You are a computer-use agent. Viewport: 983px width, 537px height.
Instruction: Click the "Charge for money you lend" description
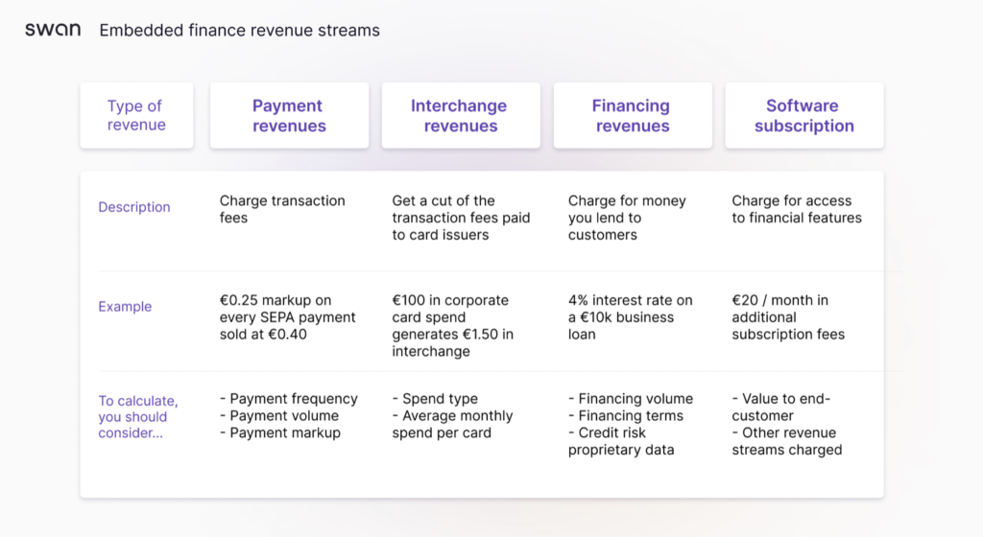(626, 218)
